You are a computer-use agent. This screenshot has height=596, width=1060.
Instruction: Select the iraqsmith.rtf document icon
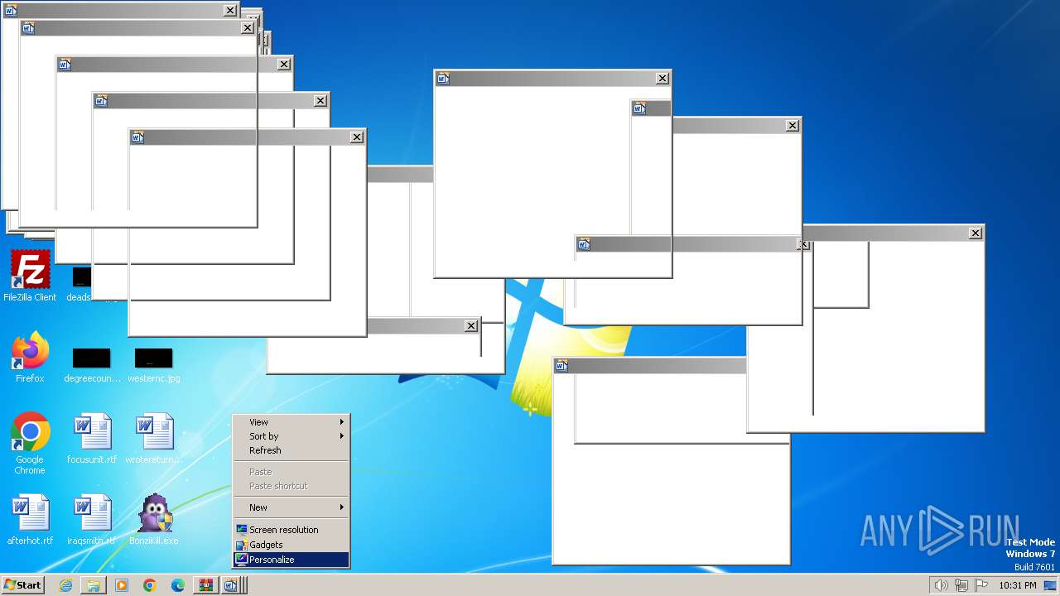pos(92,520)
